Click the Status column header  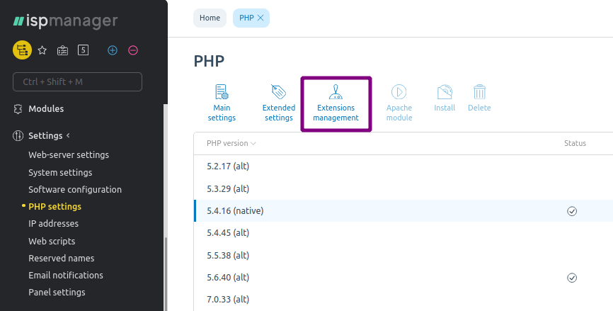(x=575, y=144)
